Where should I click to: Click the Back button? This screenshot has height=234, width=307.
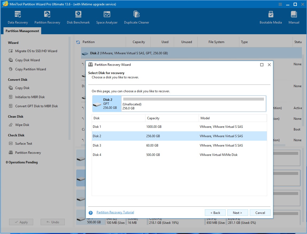tap(215, 213)
